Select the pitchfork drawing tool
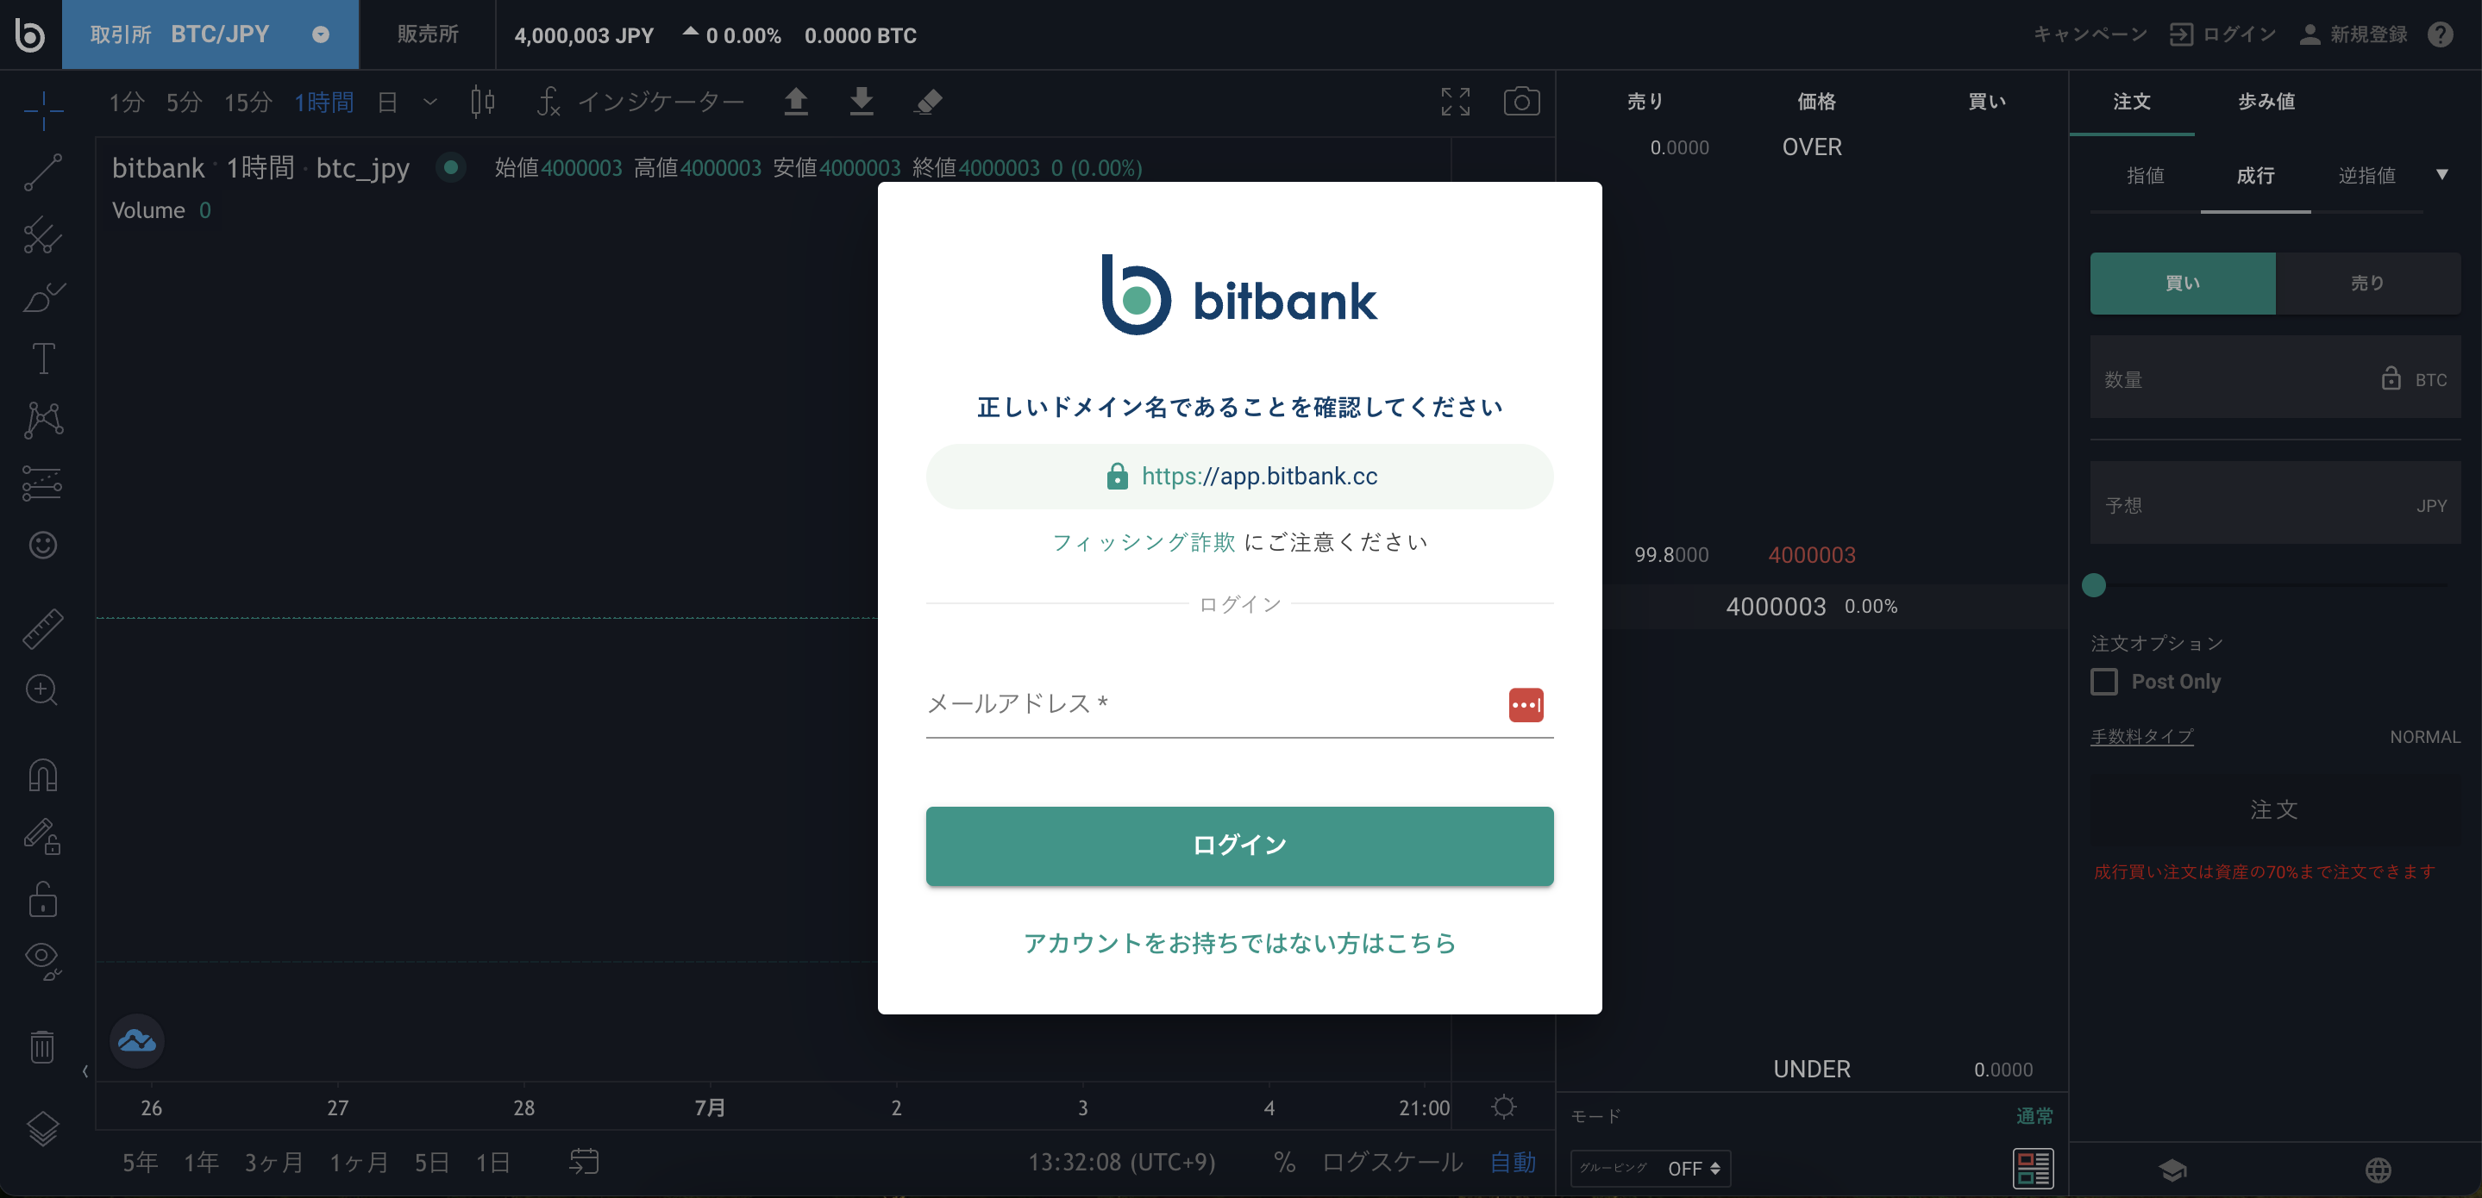Viewport: 2482px width, 1198px height. [x=43, y=234]
